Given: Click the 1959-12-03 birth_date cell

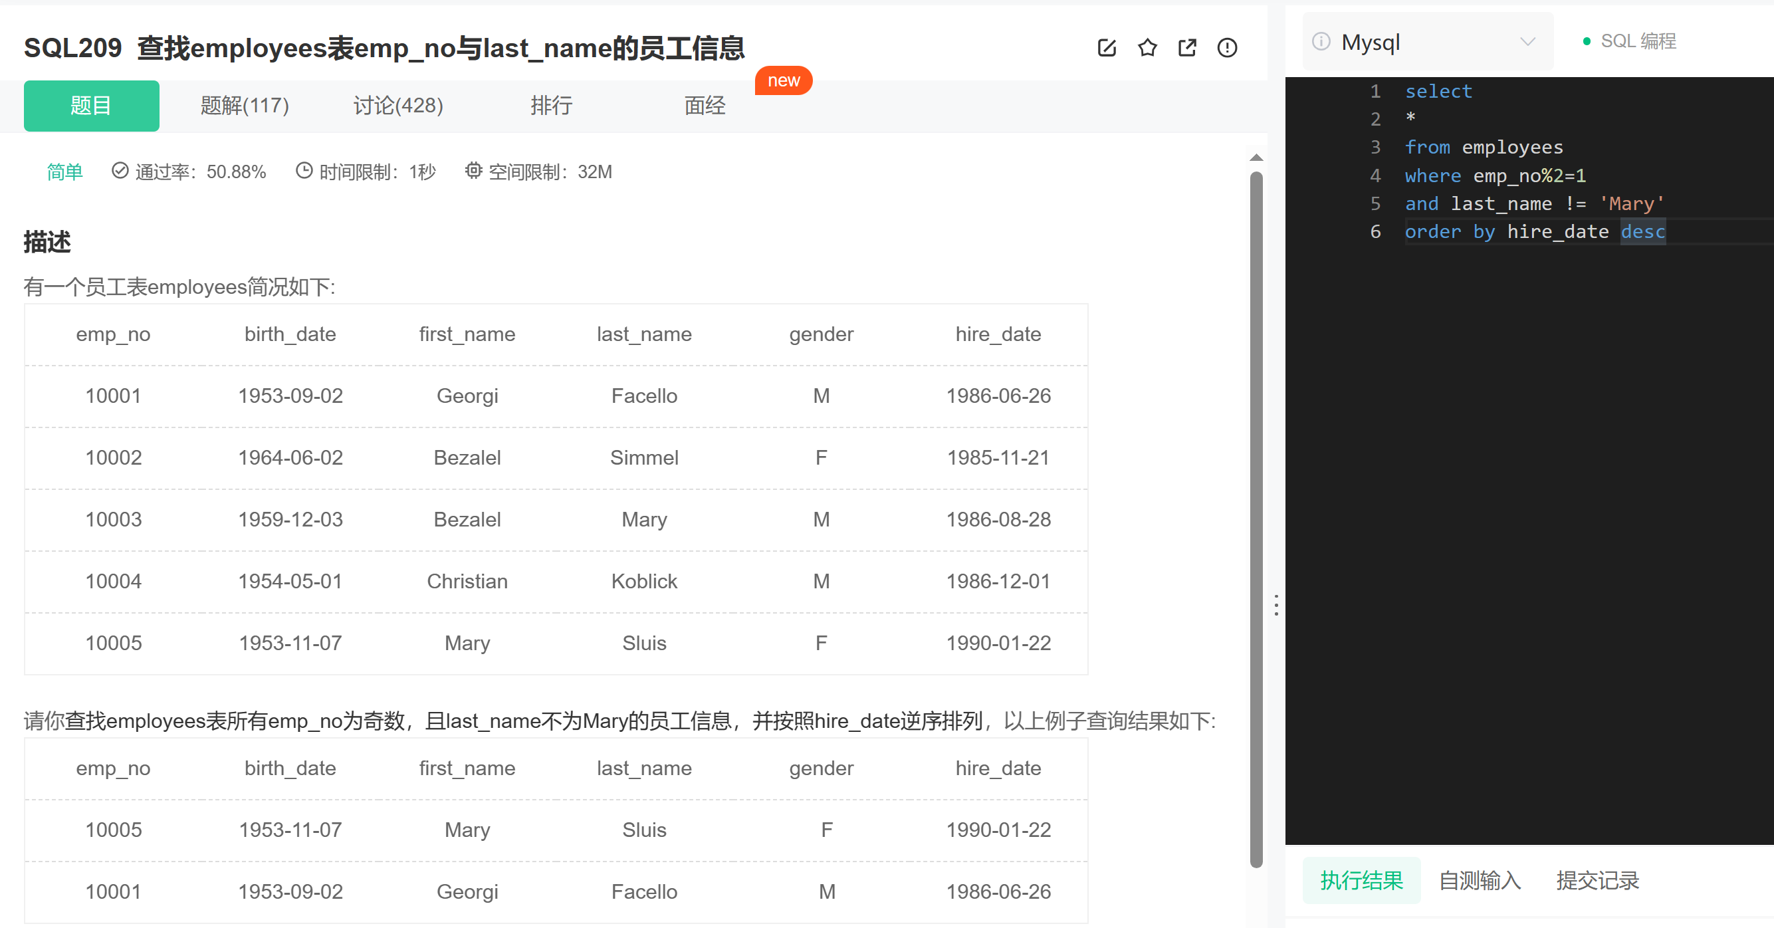Looking at the screenshot, I should click(x=290, y=519).
